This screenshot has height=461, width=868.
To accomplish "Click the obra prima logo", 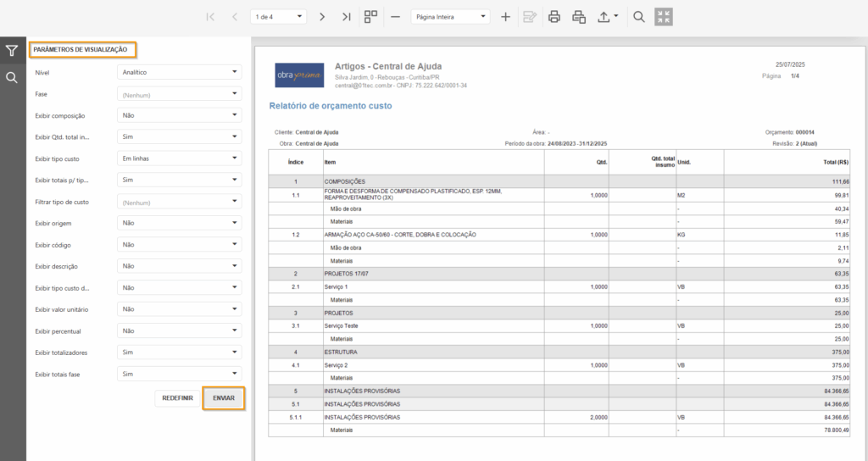I will pyautogui.click(x=299, y=75).
